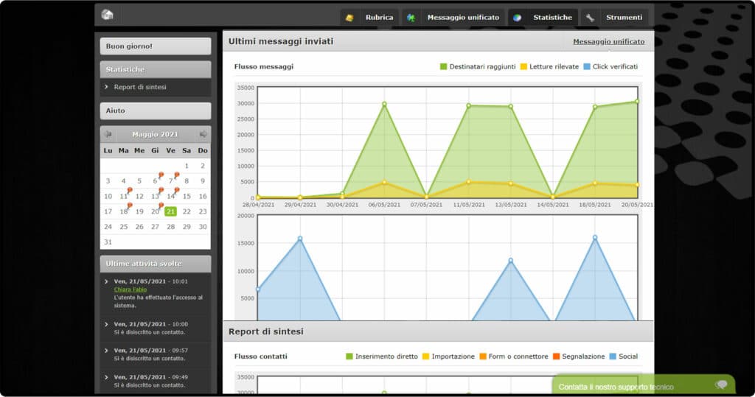Click the 20/05/2021 green data point
Image resolution: width=755 pixels, height=397 pixels.
[x=637, y=102]
